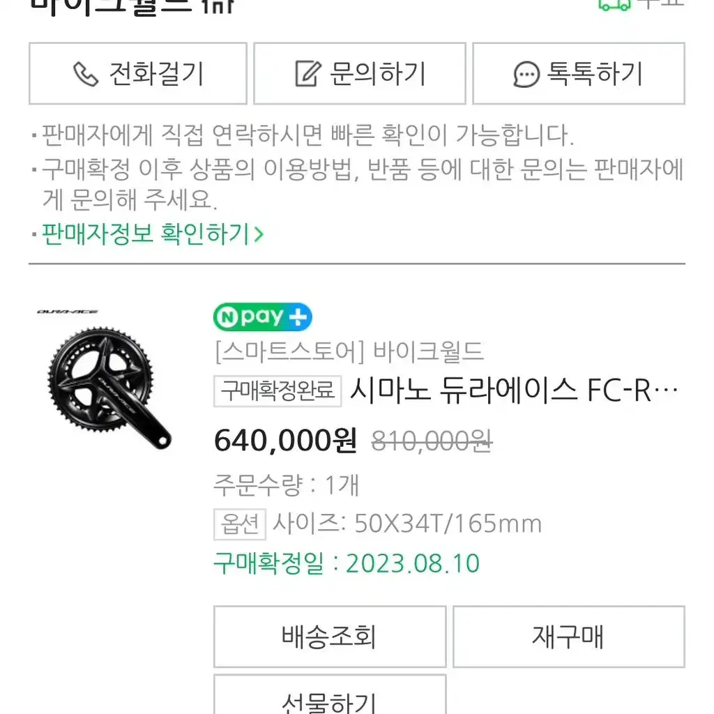Track delivery with 배송조회 button

[330, 636]
